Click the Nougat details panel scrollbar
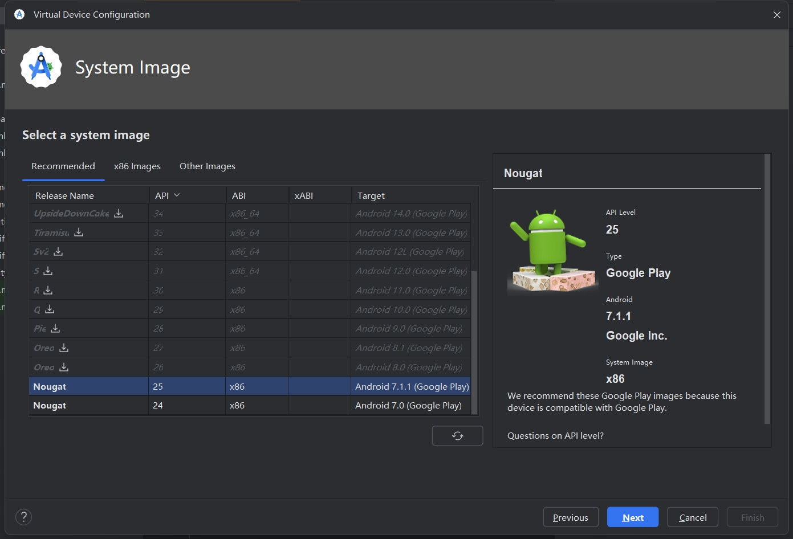This screenshot has width=793, height=539. [767, 289]
